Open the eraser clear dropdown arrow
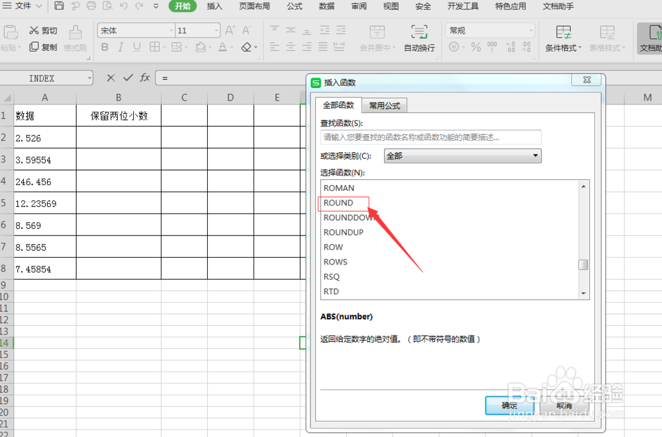 pyautogui.click(x=256, y=47)
